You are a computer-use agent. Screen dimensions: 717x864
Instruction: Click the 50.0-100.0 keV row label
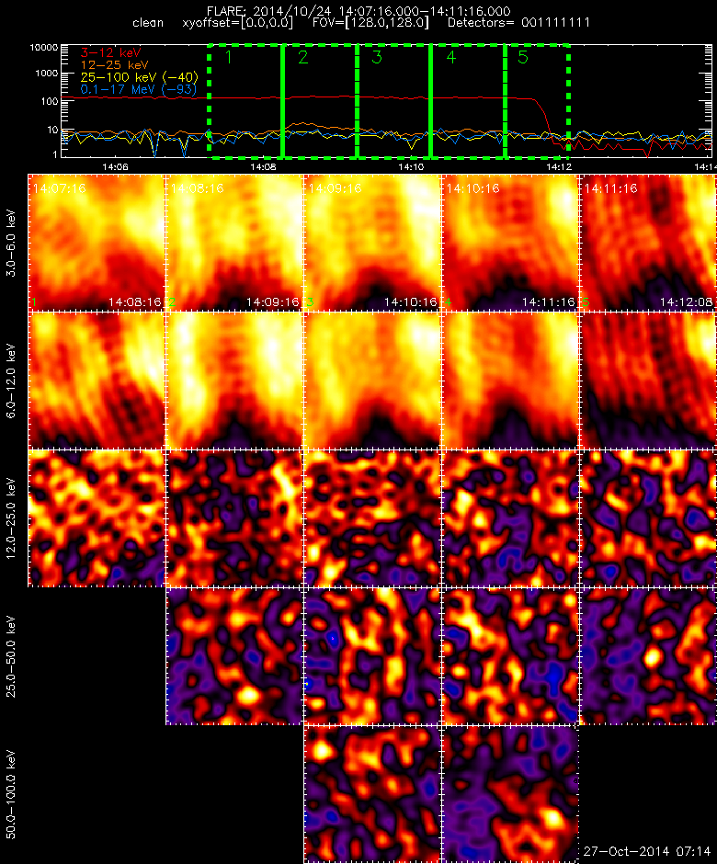coord(11,794)
